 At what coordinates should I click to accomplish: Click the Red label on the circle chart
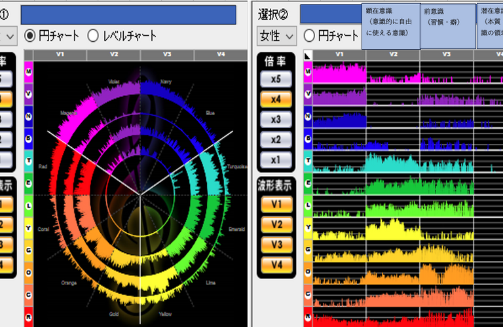(x=43, y=167)
